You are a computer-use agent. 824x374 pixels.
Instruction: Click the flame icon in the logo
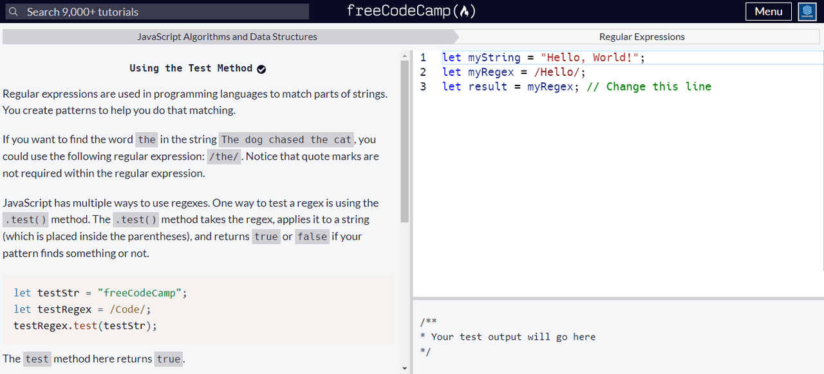465,11
